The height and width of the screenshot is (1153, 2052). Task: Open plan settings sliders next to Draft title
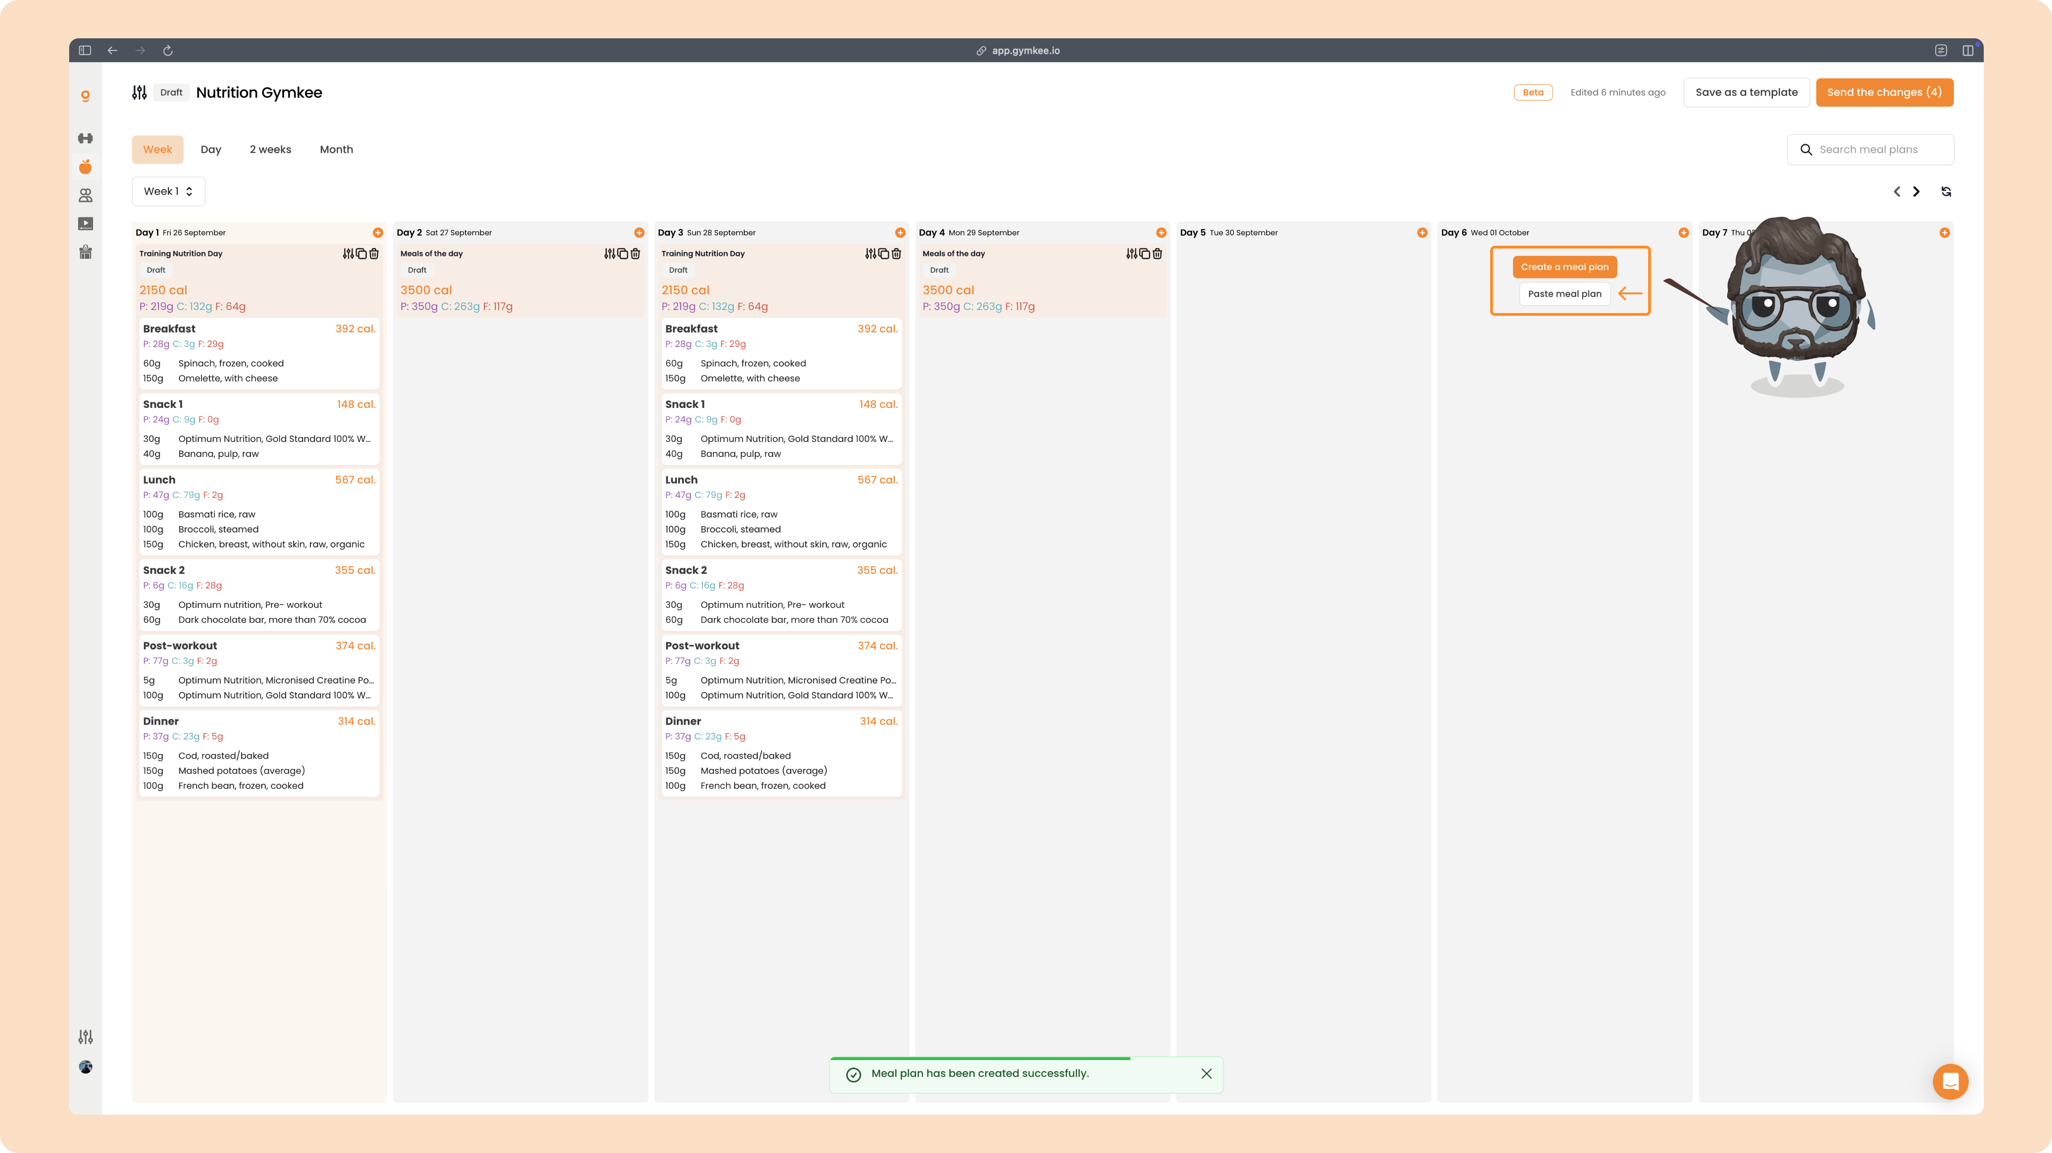(x=139, y=93)
